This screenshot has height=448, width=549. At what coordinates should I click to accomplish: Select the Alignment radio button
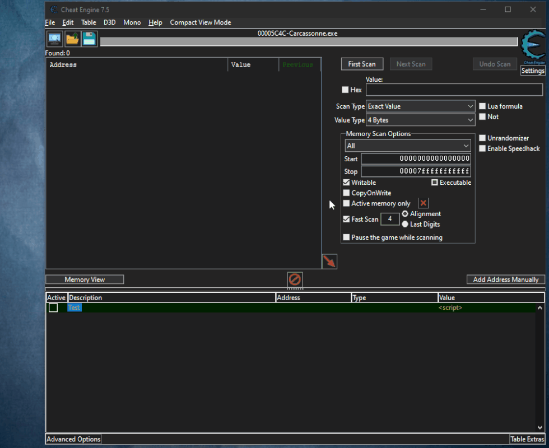(x=405, y=214)
